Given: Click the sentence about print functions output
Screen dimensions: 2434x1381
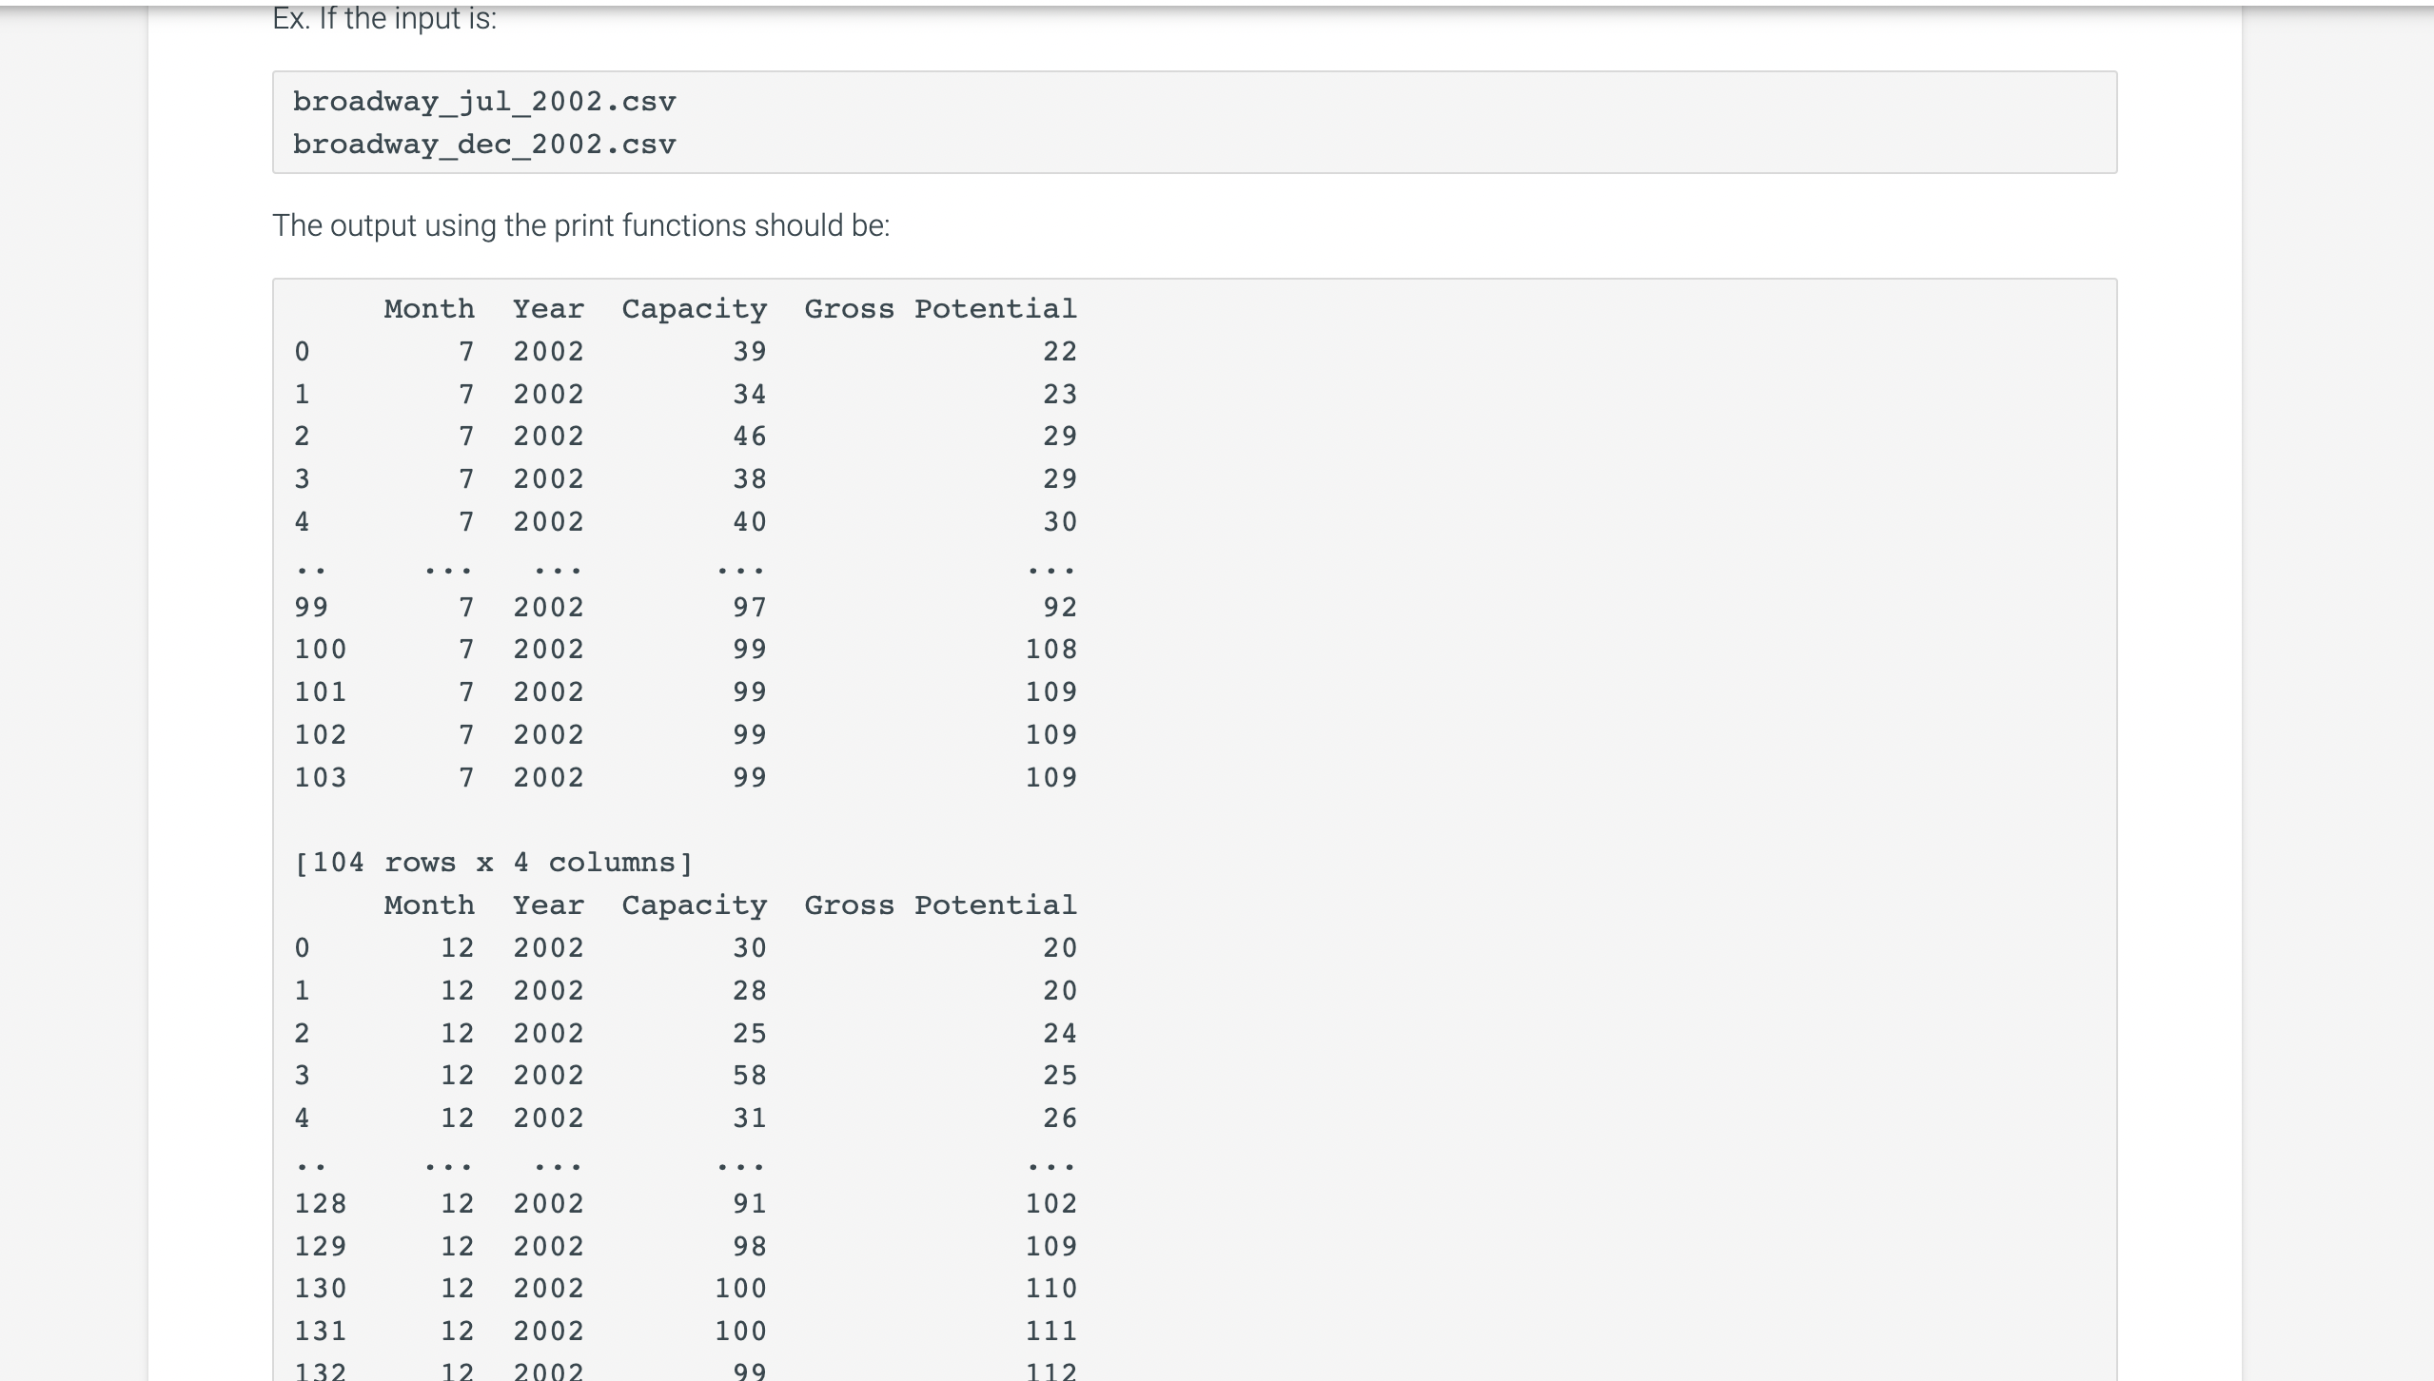Looking at the screenshot, I should coord(579,224).
